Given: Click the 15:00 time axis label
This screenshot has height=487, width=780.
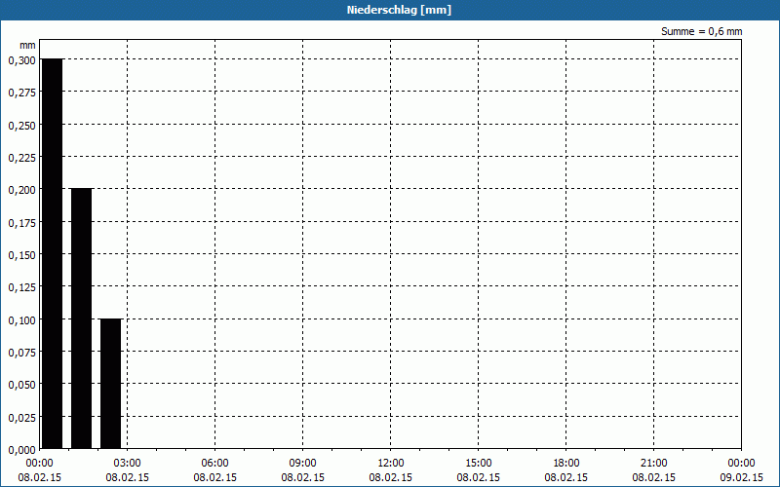Looking at the screenshot, I should click(479, 464).
